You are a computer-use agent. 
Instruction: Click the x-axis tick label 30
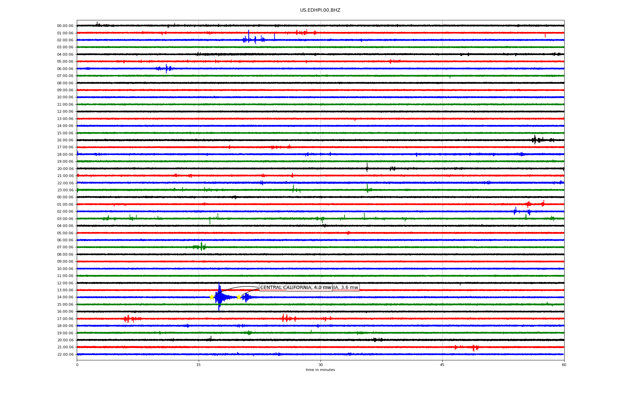[320, 365]
